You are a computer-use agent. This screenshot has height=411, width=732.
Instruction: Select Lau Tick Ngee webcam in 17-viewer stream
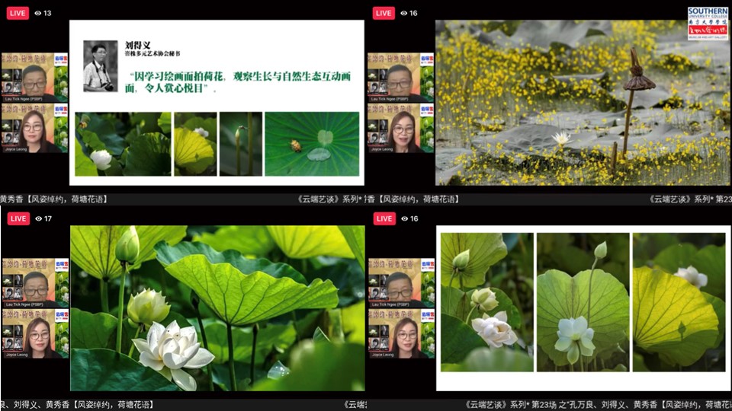click(x=36, y=283)
